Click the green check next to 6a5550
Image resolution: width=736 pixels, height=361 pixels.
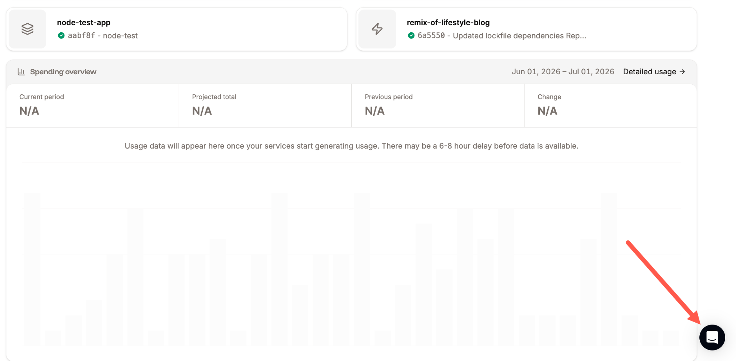tap(411, 36)
